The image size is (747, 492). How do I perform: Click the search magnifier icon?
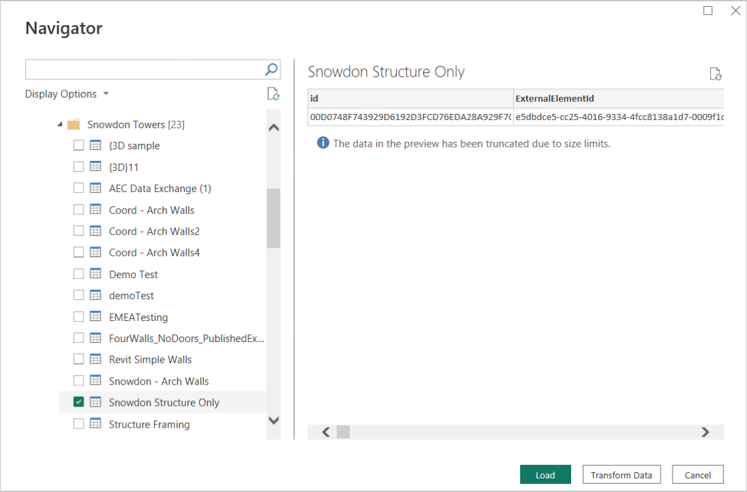point(271,69)
